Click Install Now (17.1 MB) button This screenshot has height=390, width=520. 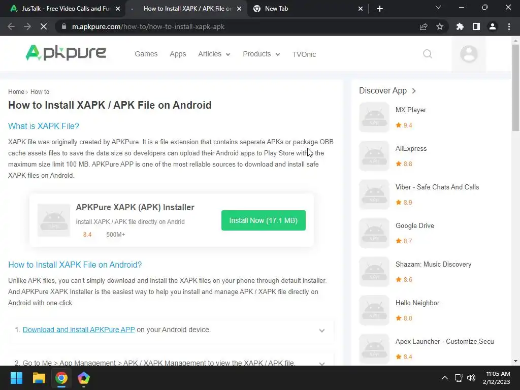[x=264, y=220]
